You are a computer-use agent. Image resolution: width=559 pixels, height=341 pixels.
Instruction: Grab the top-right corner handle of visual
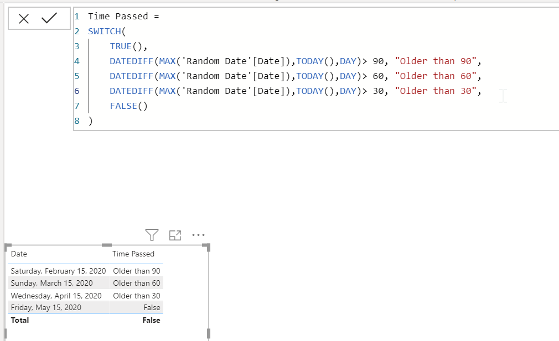click(207, 247)
